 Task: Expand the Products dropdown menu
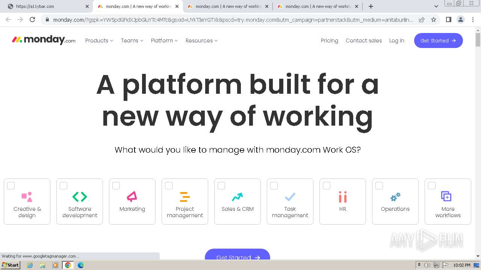pos(99,40)
